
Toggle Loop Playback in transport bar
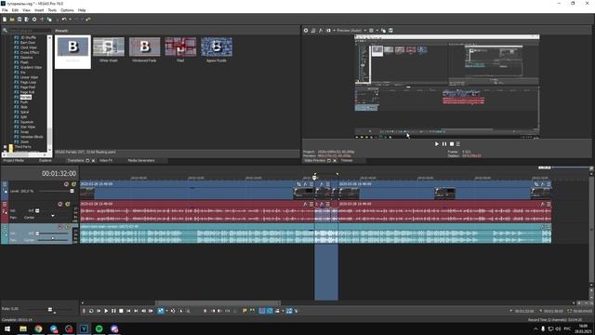pyautogui.click(x=91, y=311)
